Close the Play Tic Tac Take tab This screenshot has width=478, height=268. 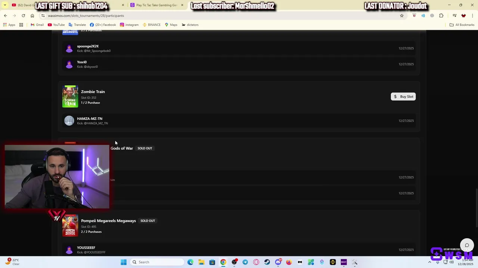tap(182, 5)
